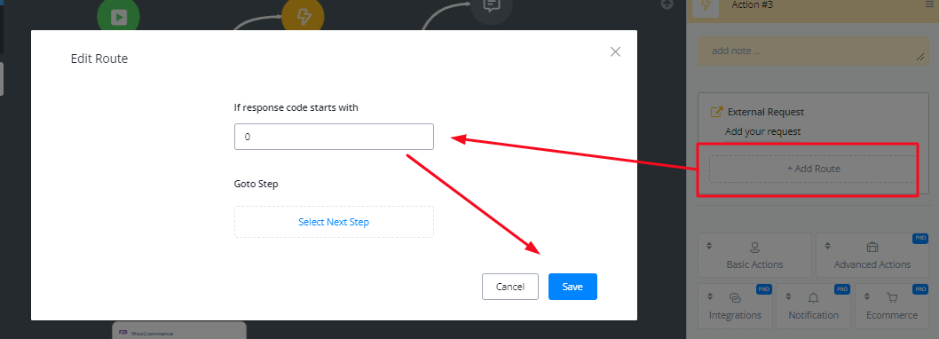Click the gray message bubble node
The width and height of the screenshot is (939, 339).
(492, 10)
